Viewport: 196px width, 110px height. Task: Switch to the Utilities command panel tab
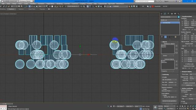pos(179,14)
